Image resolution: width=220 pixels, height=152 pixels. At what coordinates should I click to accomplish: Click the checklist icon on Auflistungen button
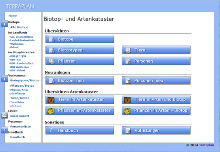click(128, 131)
